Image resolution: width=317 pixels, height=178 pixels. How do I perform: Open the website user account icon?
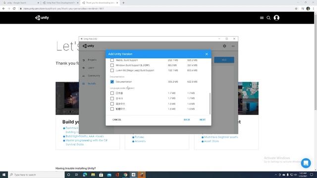tap(276, 18)
